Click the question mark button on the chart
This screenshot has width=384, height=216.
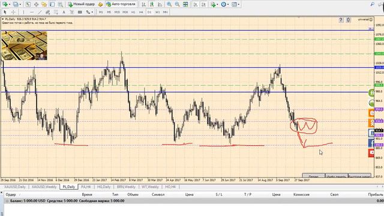(341, 20)
